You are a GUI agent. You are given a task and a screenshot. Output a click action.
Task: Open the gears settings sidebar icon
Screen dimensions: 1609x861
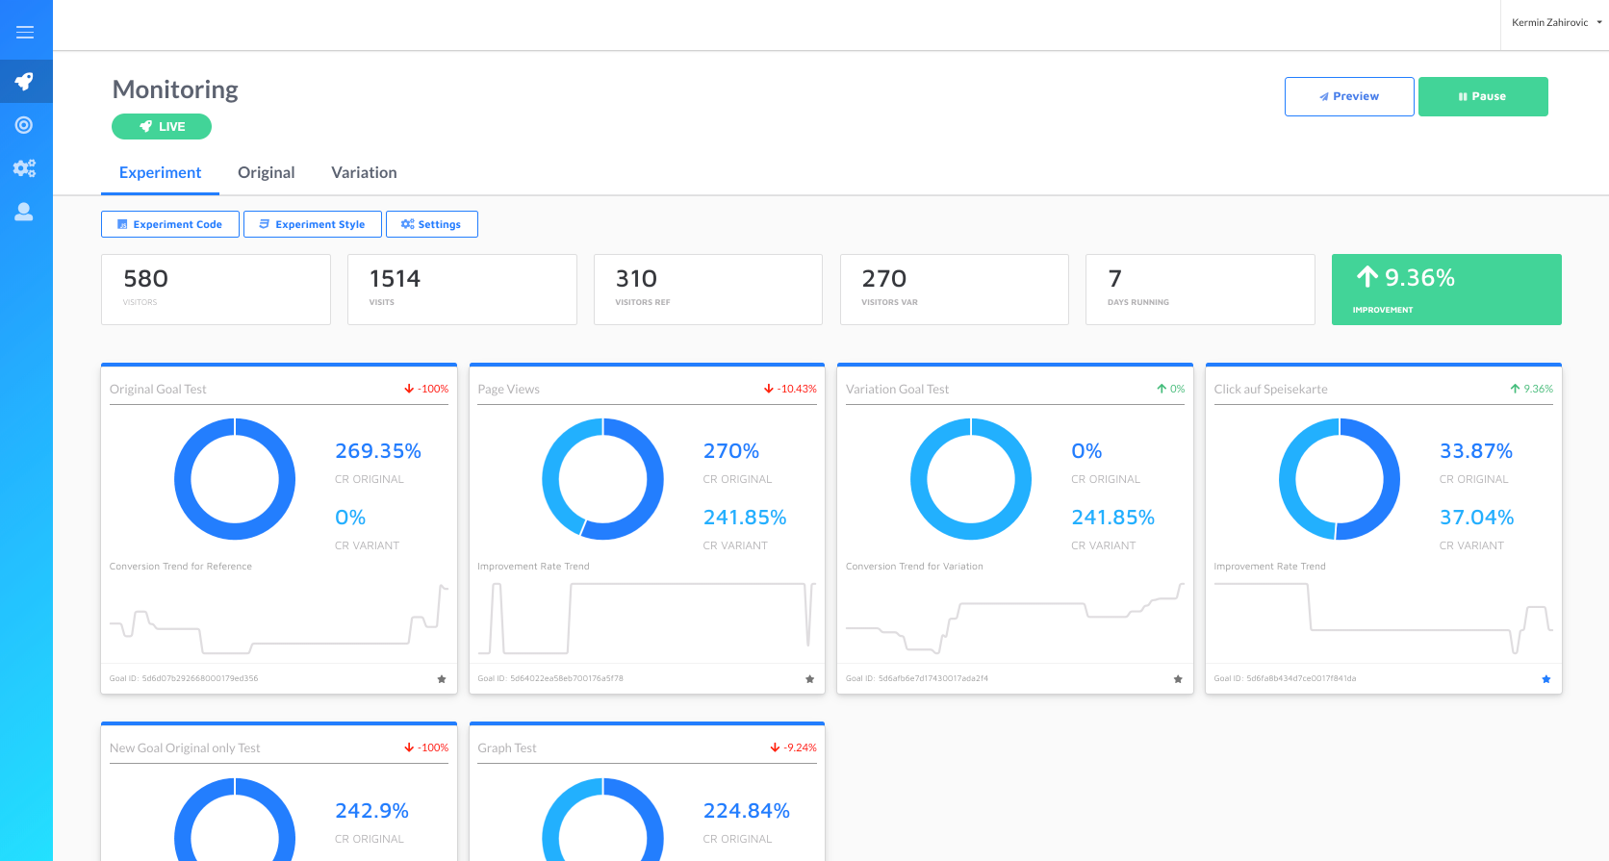(24, 168)
